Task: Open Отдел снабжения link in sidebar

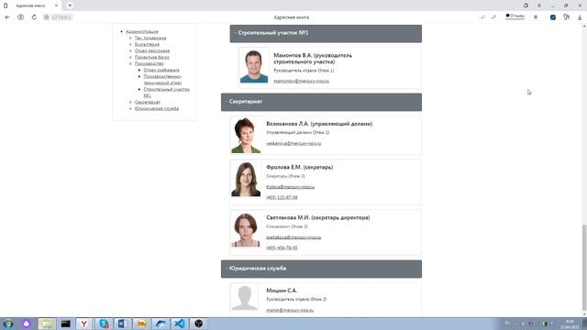Action: 161,70
